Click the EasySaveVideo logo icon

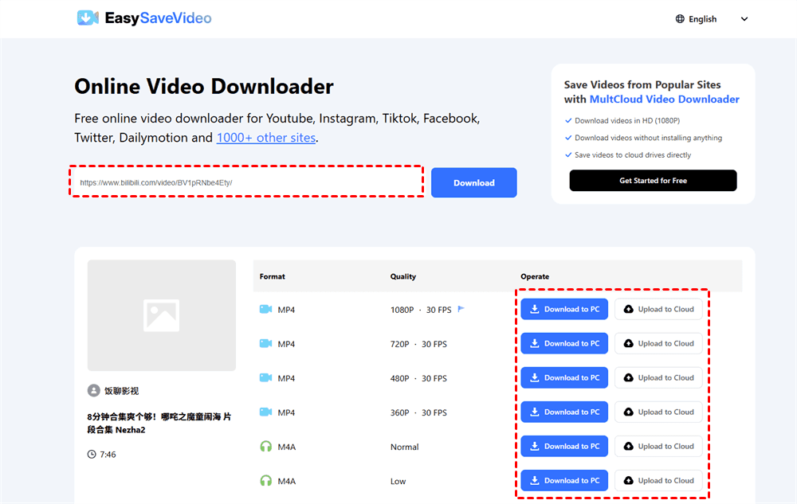(88, 18)
